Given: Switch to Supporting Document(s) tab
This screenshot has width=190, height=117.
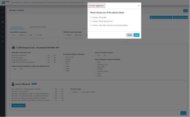Looking at the screenshot, I should pos(38,27).
